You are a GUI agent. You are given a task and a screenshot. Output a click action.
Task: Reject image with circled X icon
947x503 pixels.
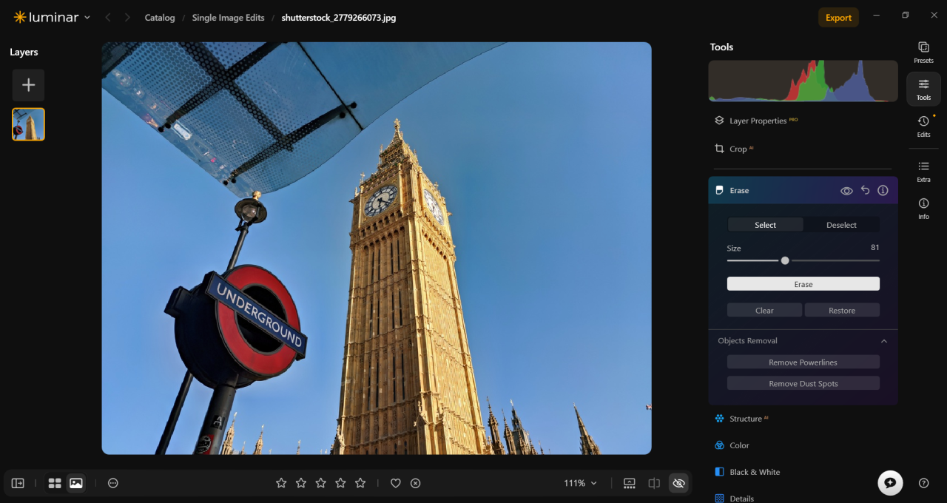tap(416, 483)
